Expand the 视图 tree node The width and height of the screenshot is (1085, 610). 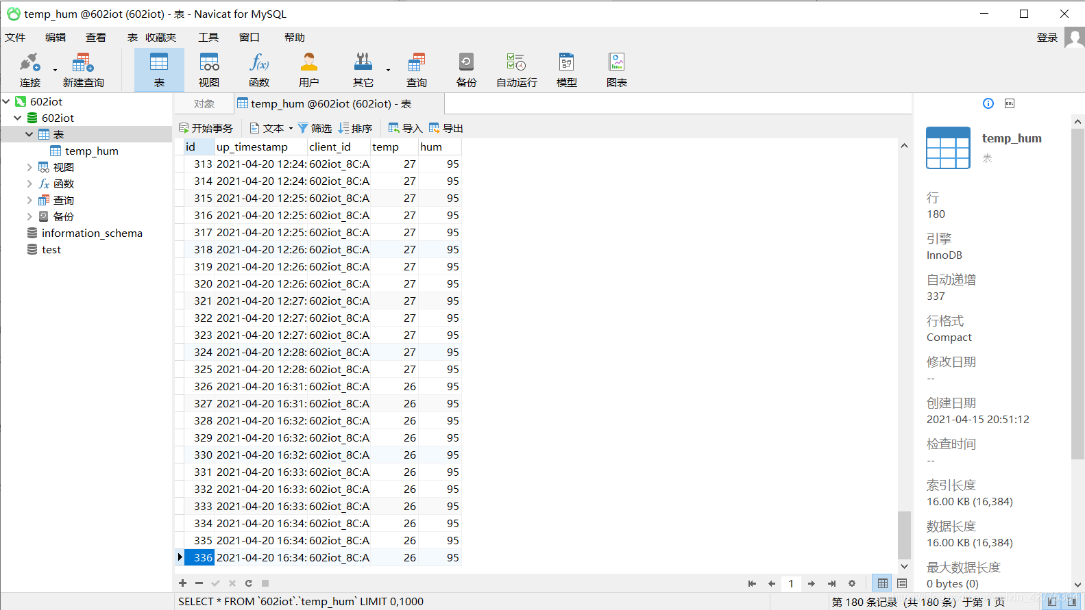tap(29, 167)
